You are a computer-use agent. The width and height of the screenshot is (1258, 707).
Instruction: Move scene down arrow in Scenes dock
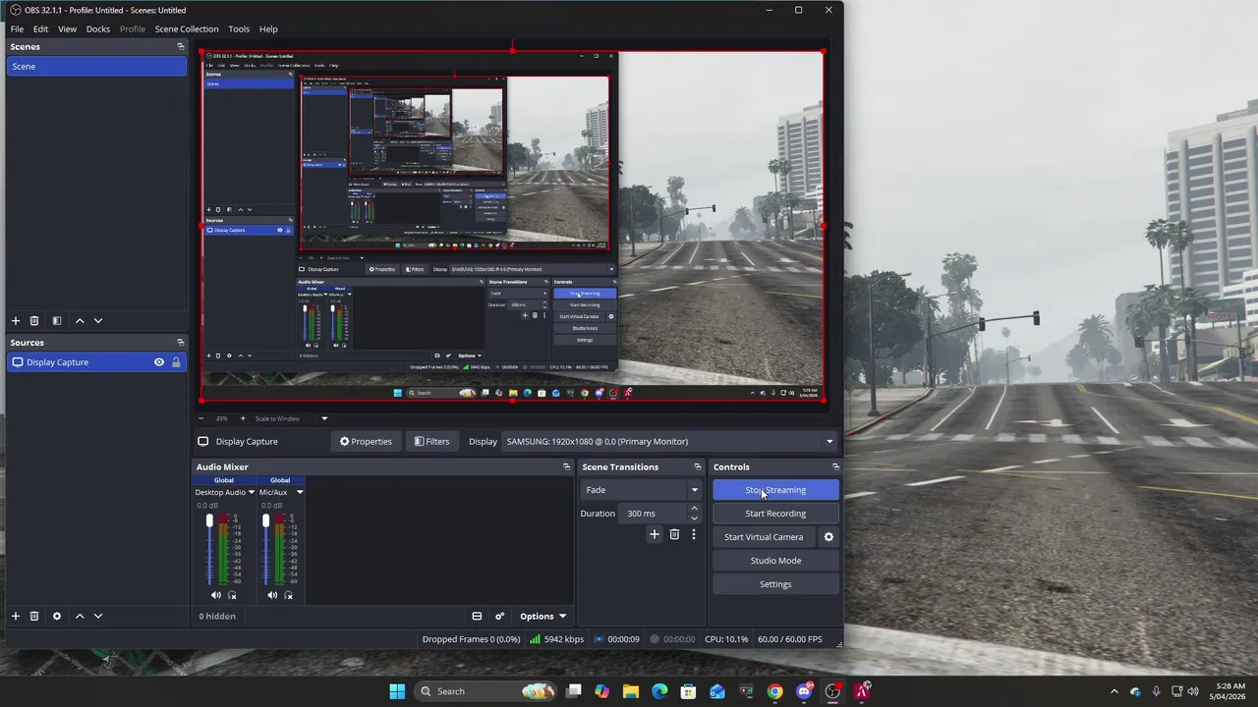click(97, 321)
